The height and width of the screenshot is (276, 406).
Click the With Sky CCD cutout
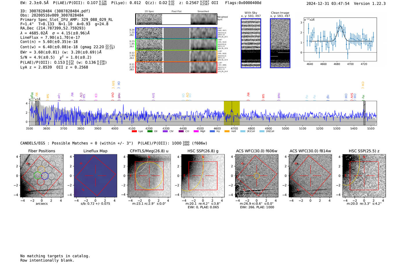251,43
